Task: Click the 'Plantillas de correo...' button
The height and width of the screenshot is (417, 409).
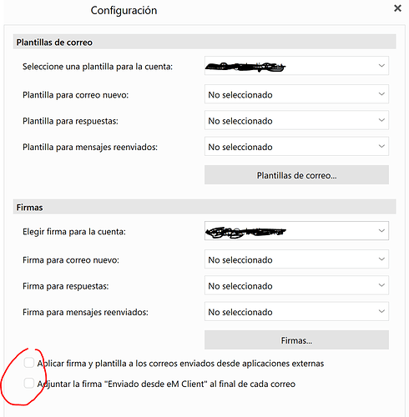Action: point(296,175)
